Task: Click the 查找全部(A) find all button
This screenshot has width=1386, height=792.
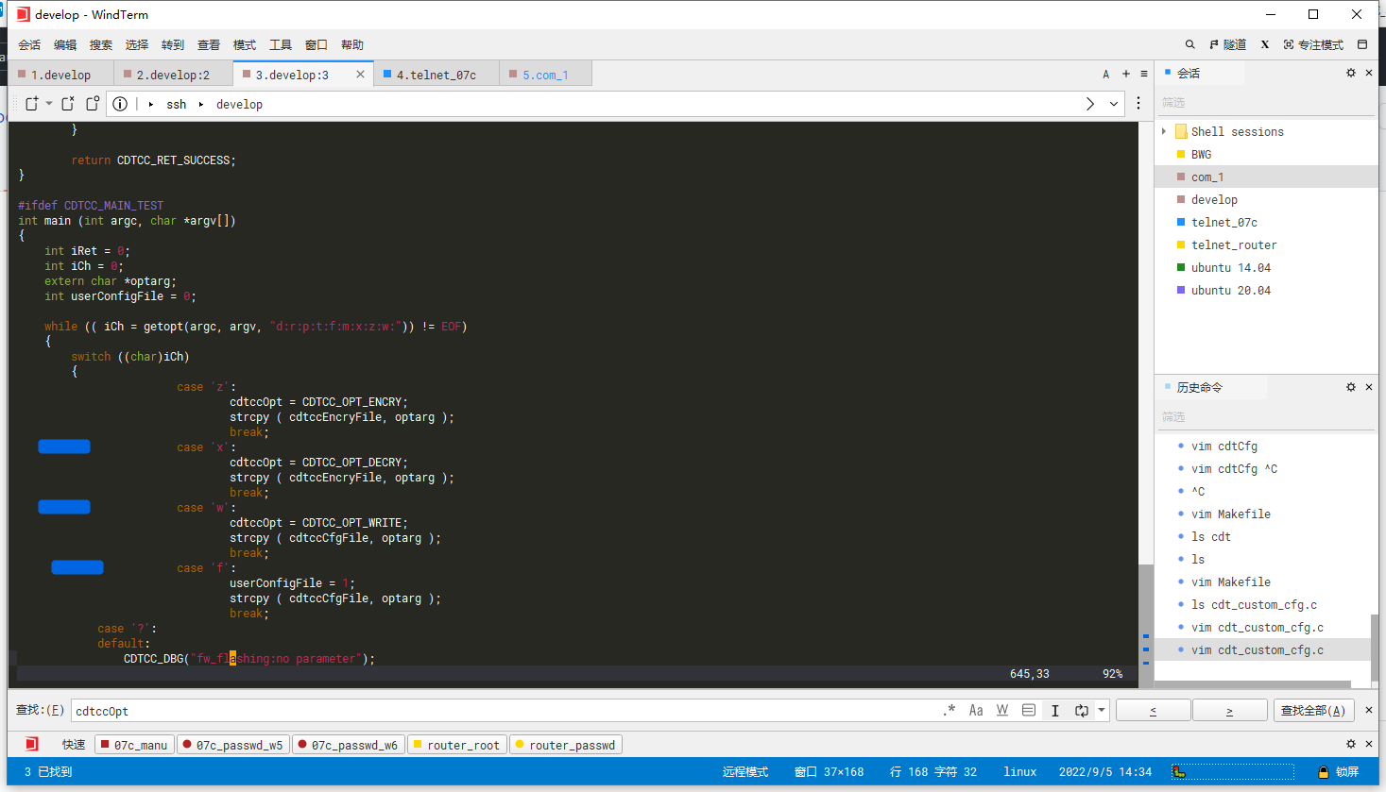Action: (1313, 711)
